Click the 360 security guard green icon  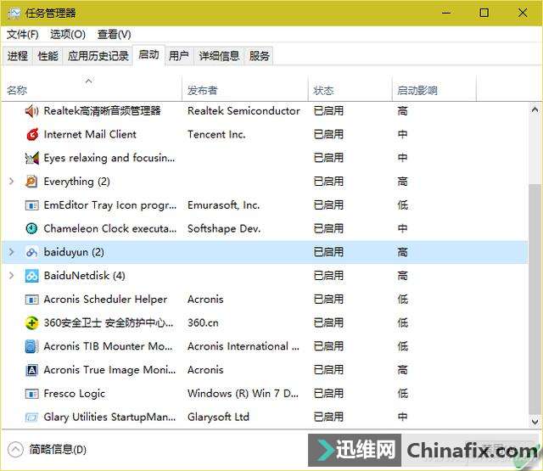coord(32,322)
